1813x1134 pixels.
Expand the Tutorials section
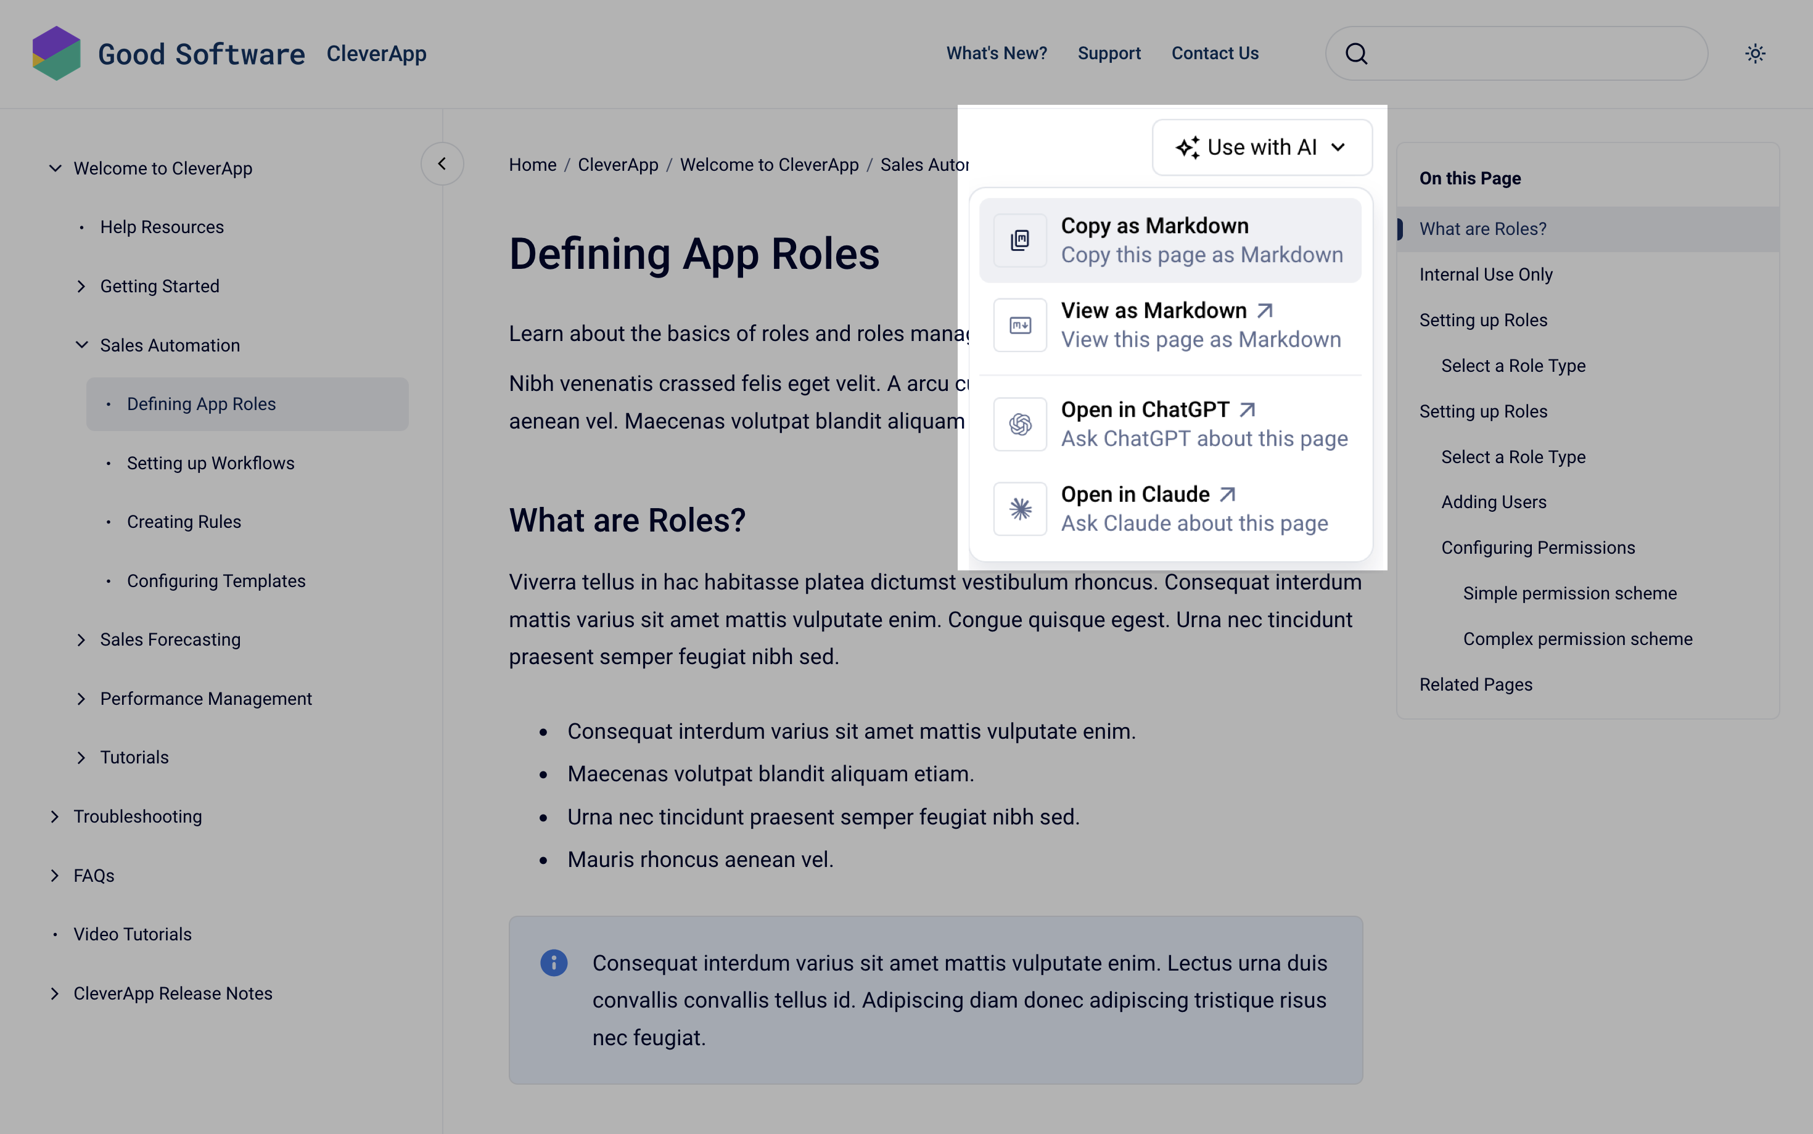point(81,757)
